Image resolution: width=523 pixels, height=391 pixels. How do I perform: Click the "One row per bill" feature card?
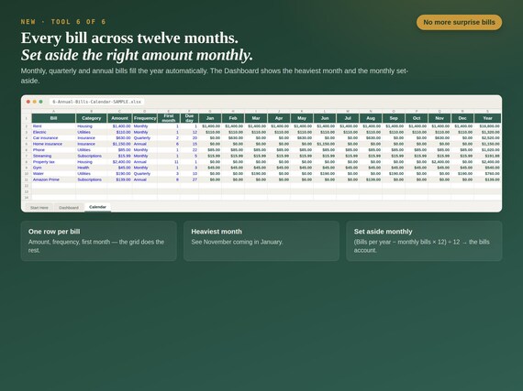(99, 241)
